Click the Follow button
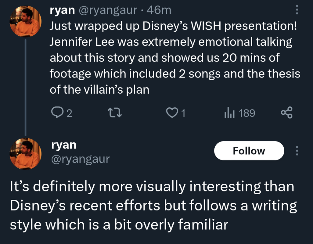Screen dimensions: 313x244 (249, 151)
